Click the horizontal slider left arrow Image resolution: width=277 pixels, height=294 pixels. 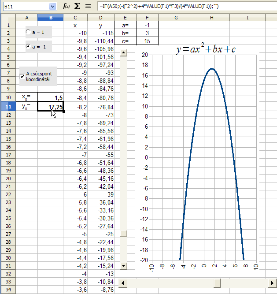123,283
